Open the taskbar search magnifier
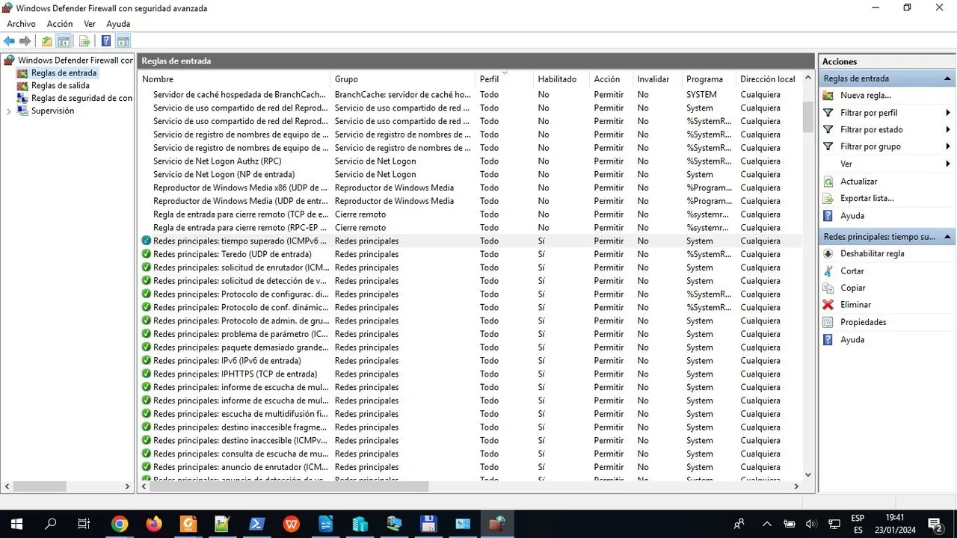 51,524
